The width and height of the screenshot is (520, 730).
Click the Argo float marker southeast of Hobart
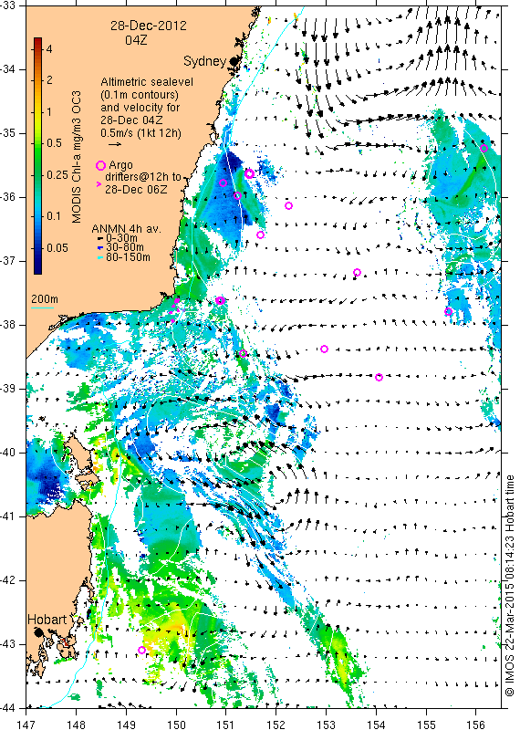point(142,650)
